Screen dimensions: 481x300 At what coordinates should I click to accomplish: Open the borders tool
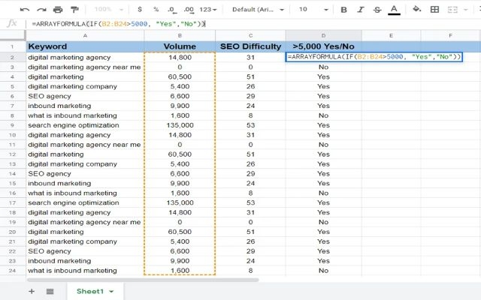[435, 10]
